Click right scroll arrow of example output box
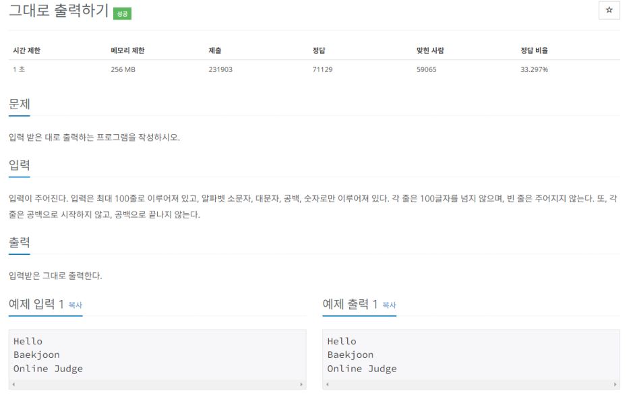Image resolution: width=631 pixels, height=397 pixels. 615,385
